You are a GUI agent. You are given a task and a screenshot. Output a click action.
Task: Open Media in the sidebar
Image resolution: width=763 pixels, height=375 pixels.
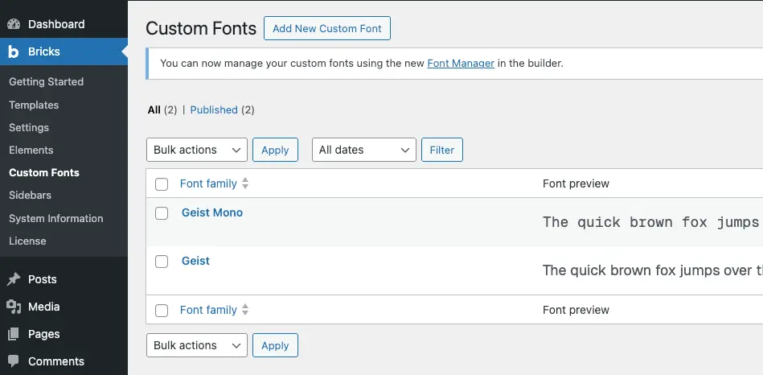tap(43, 307)
